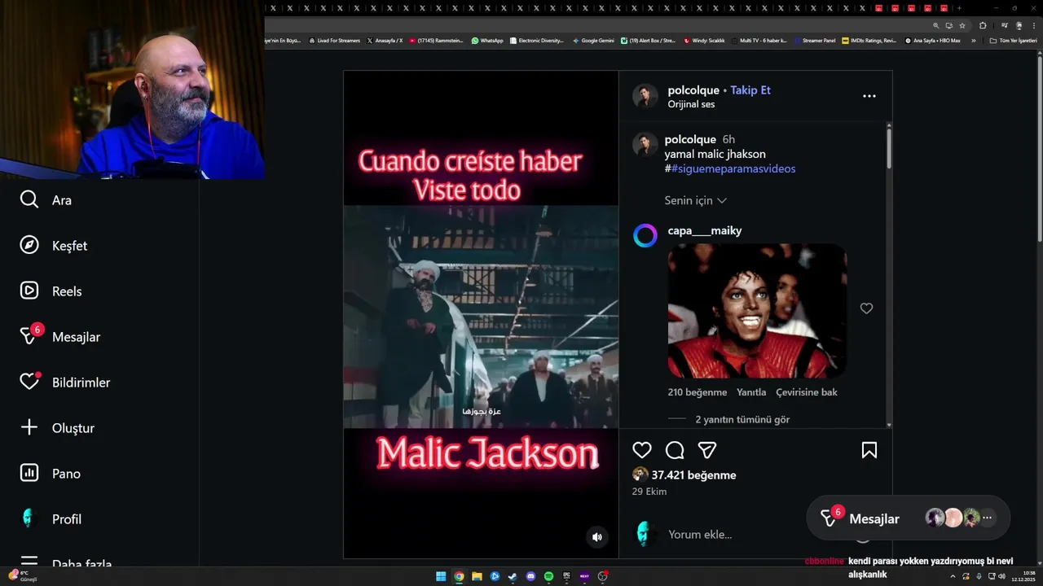Open Multi TV bookmark
1043x586 pixels.
(x=759, y=41)
